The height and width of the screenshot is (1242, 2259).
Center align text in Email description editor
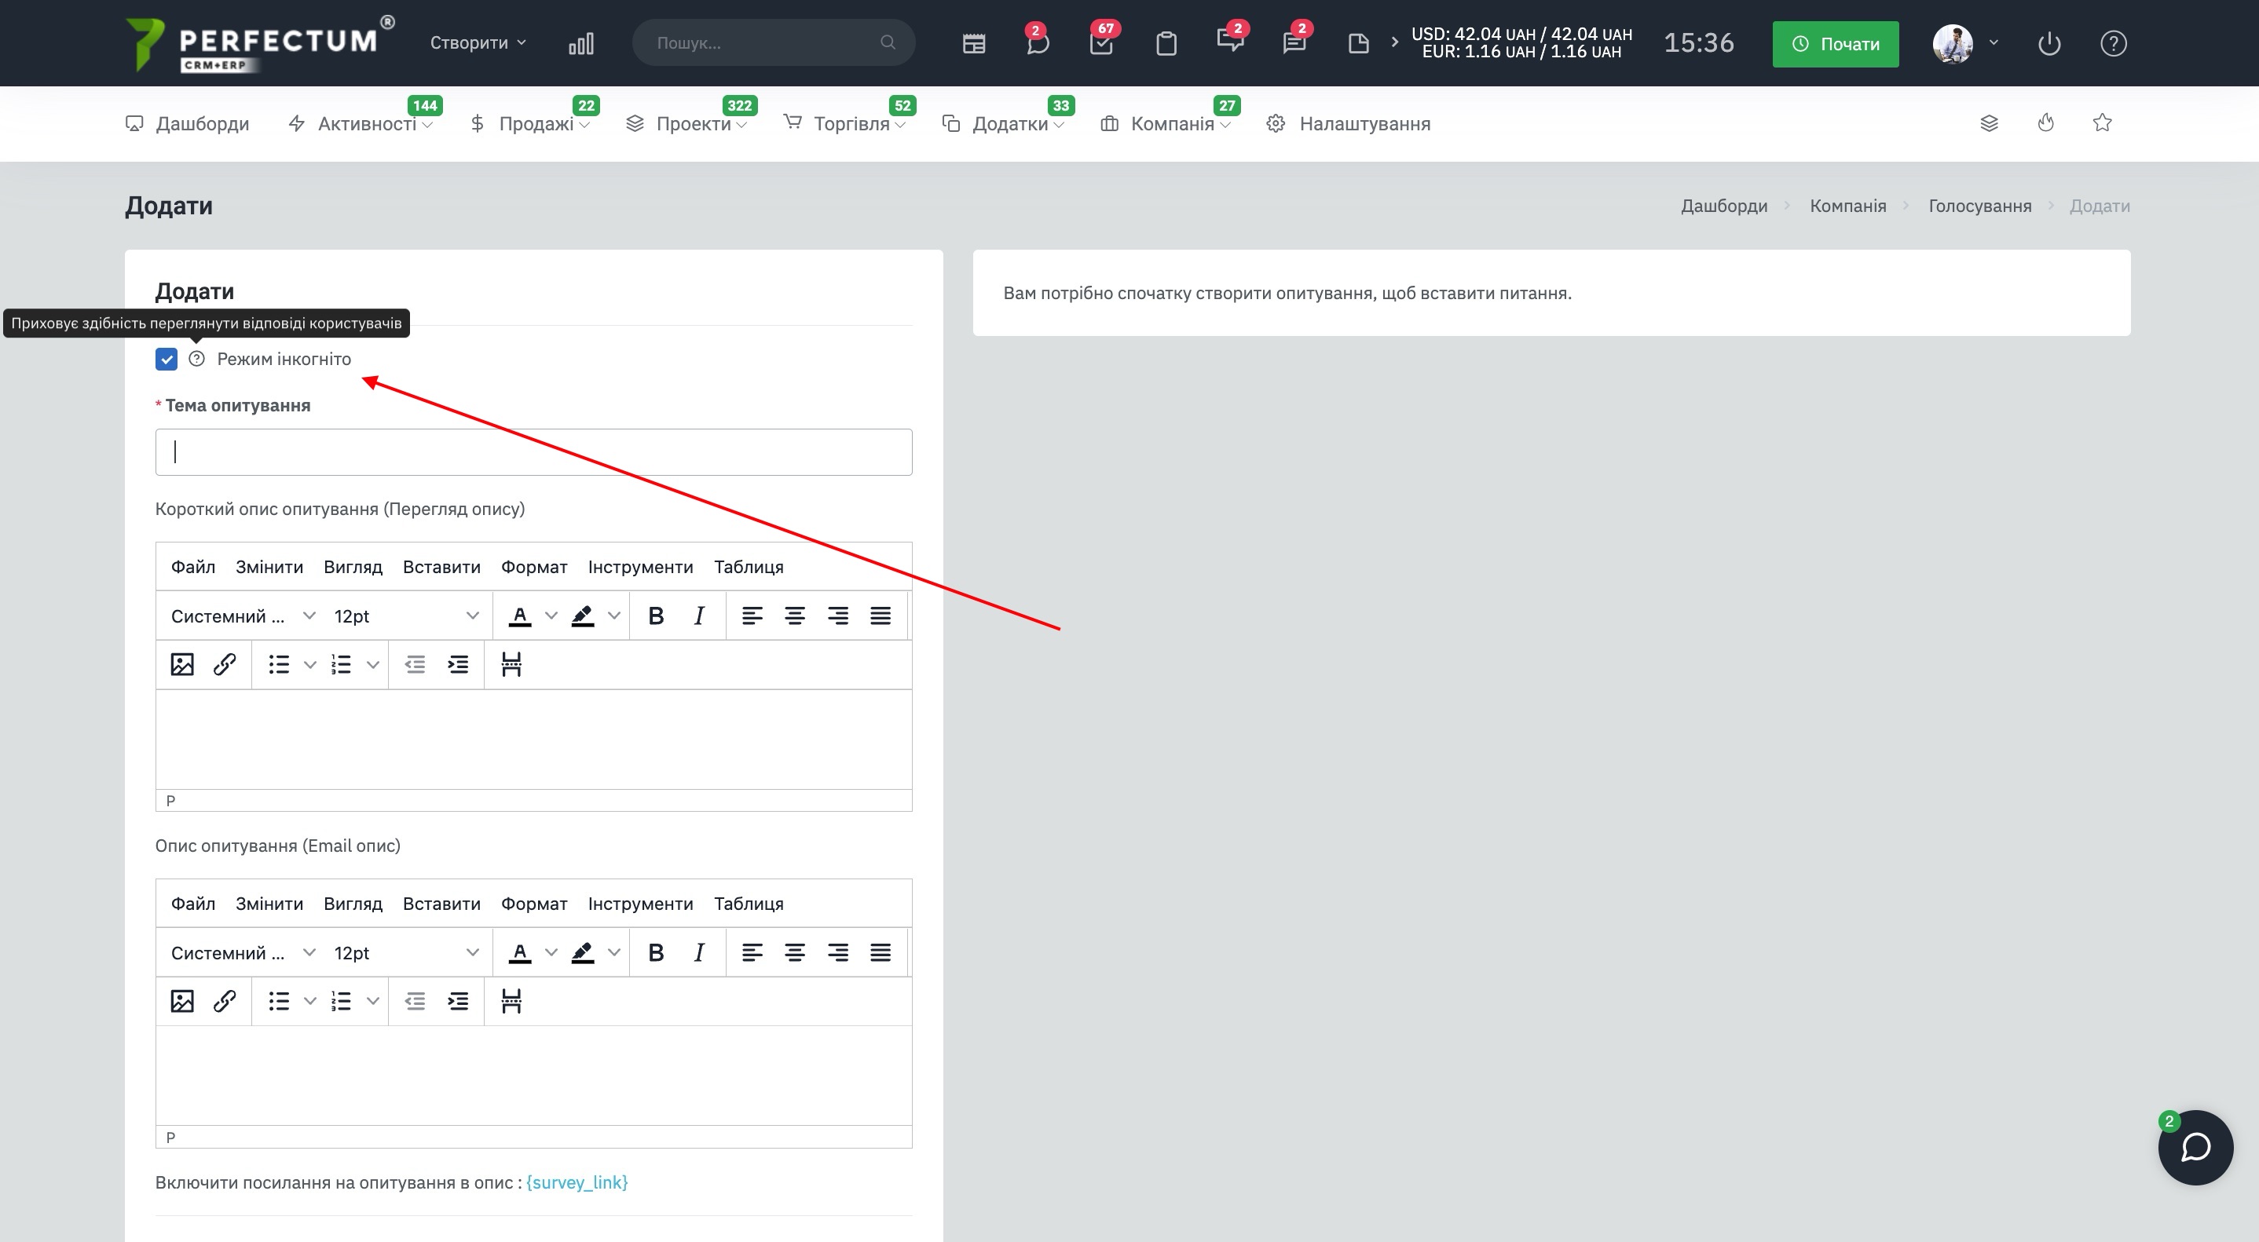point(795,953)
